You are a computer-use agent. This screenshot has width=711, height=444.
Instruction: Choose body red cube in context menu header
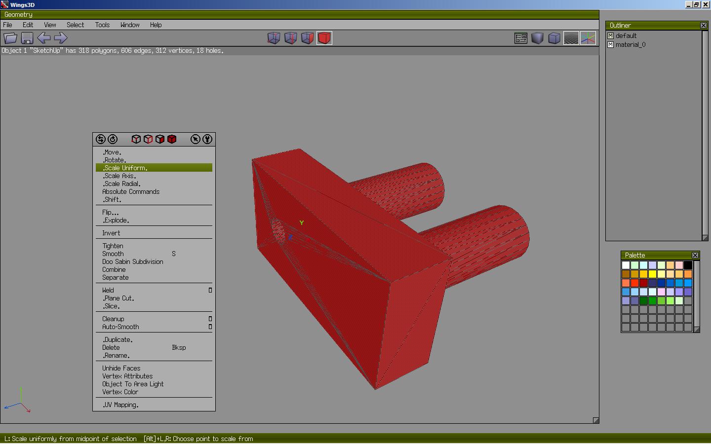[172, 139]
